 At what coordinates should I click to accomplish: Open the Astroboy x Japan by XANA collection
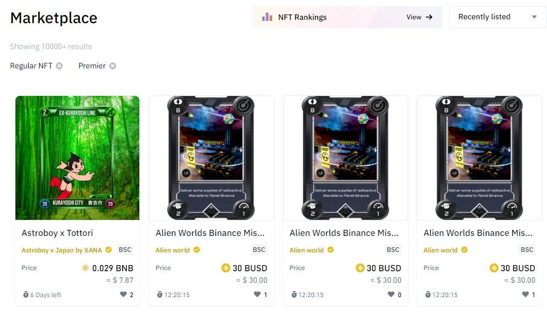coord(61,250)
